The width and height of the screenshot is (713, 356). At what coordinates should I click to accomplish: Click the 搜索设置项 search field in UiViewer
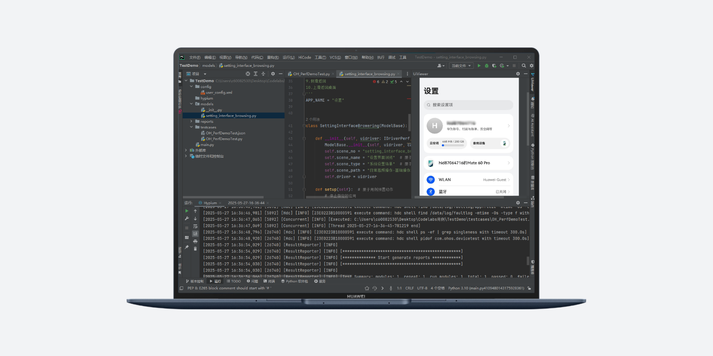(468, 105)
